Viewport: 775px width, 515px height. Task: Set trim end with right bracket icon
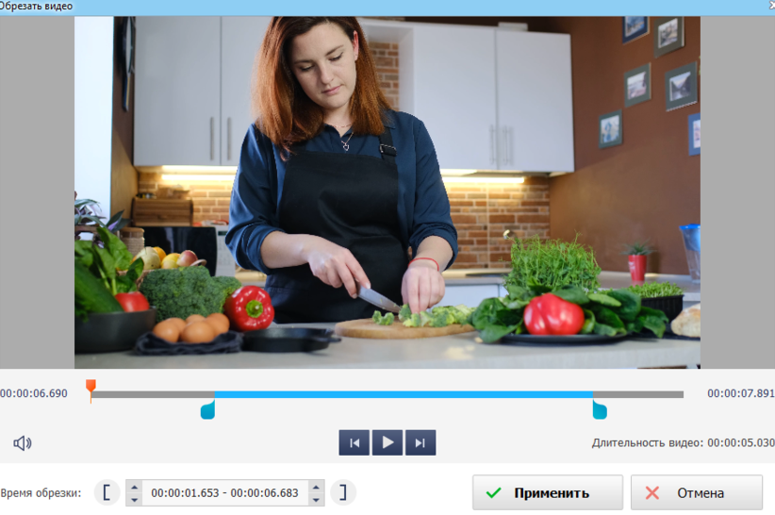pos(343,492)
